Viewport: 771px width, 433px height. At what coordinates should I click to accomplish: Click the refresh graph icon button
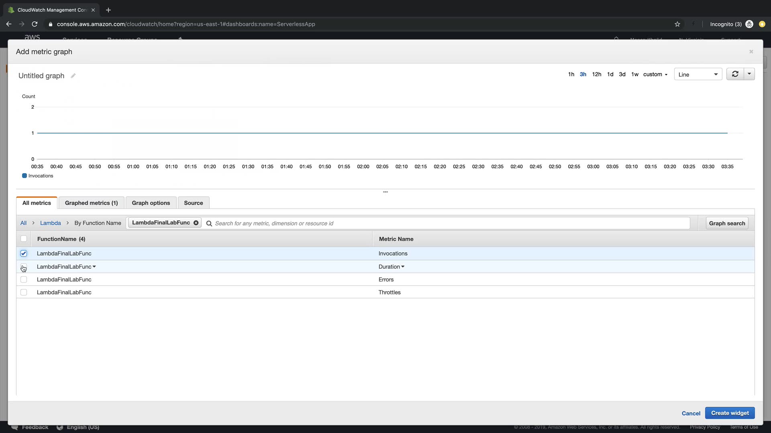click(735, 74)
